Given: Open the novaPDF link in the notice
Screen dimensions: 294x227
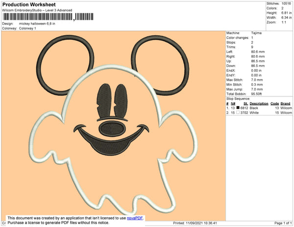Looking at the screenshot, I should [135, 218].
